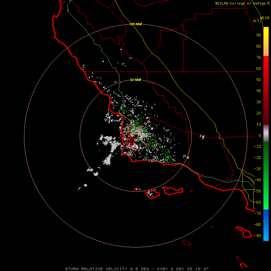Screen dimensions: 271x271
Task: Click the -20 value on the velocity scale
Action: click(257, 158)
